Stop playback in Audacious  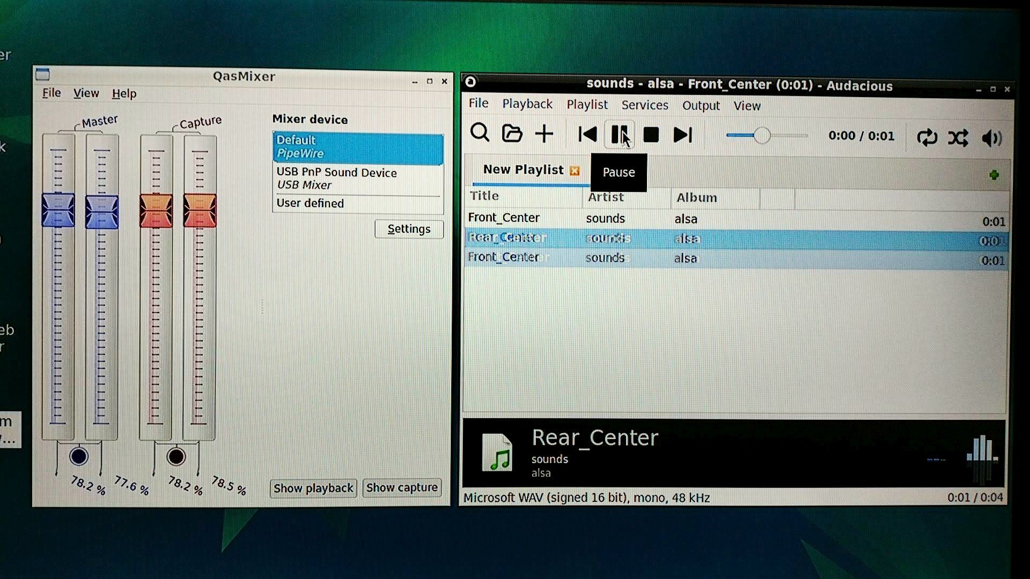651,135
